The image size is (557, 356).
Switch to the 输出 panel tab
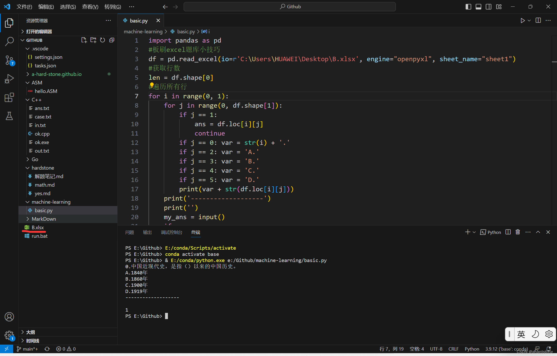click(x=147, y=232)
